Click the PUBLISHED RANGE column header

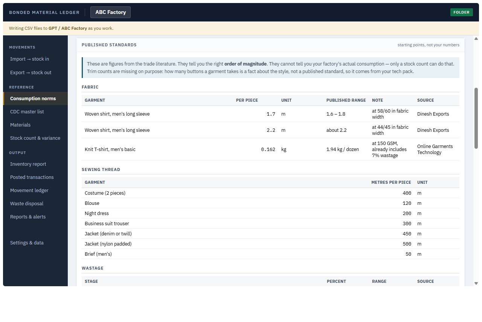click(x=346, y=100)
